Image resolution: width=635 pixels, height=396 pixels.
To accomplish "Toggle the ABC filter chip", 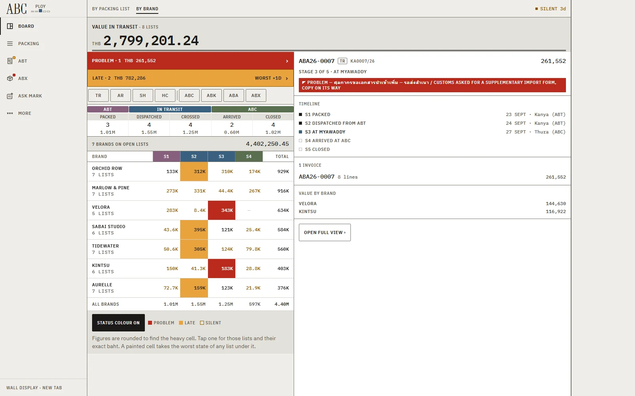I will tap(189, 95).
